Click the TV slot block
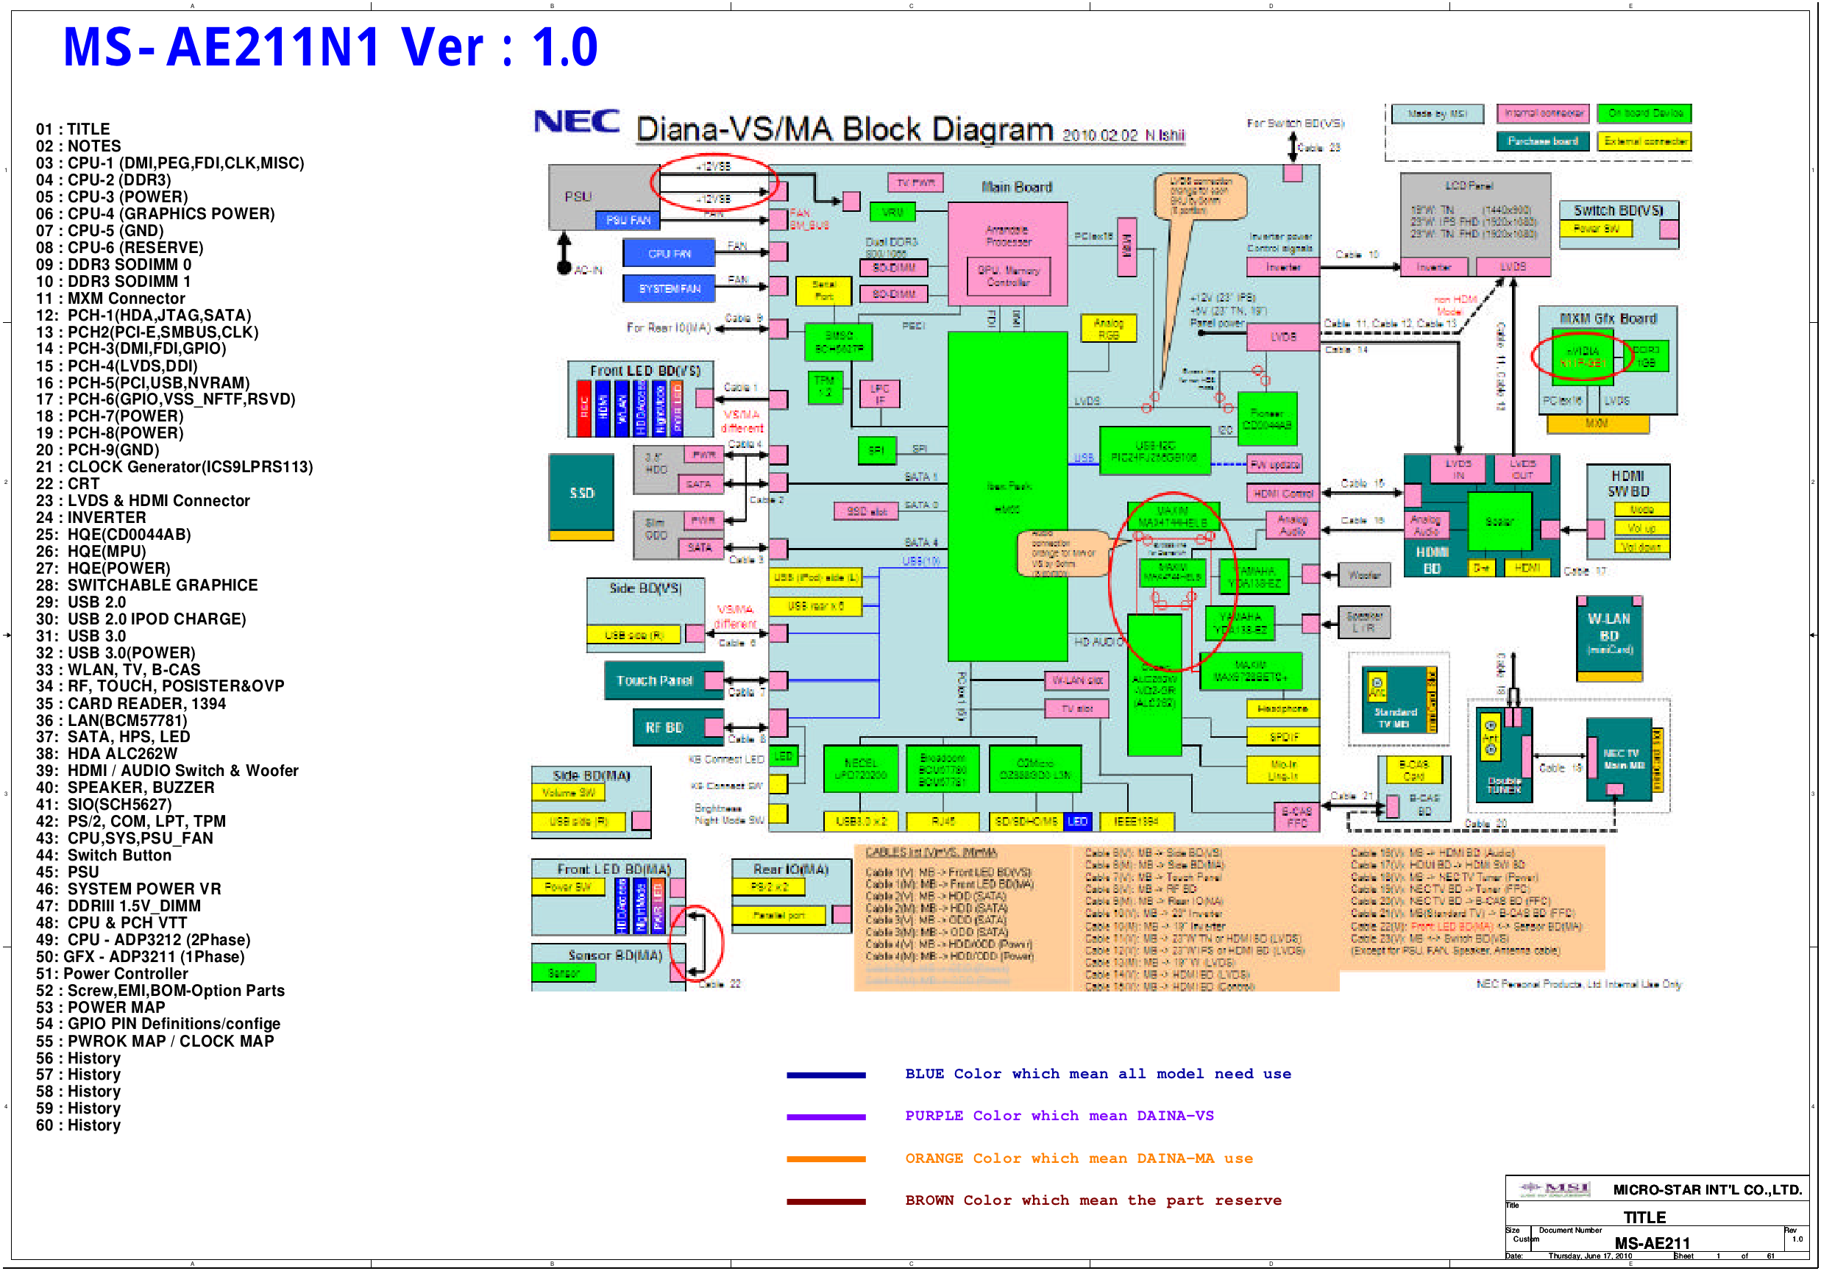This screenshot has height=1271, width=1821. [x=1076, y=710]
